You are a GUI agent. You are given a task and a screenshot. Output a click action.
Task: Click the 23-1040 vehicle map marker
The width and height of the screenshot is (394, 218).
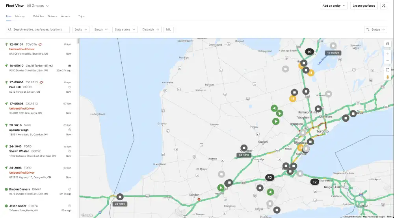click(120, 197)
